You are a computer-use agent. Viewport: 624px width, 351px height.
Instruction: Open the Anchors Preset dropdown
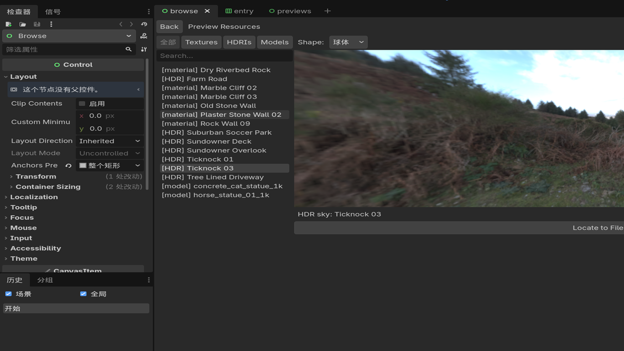(110, 166)
